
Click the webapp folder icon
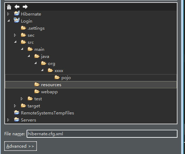tap(37, 91)
